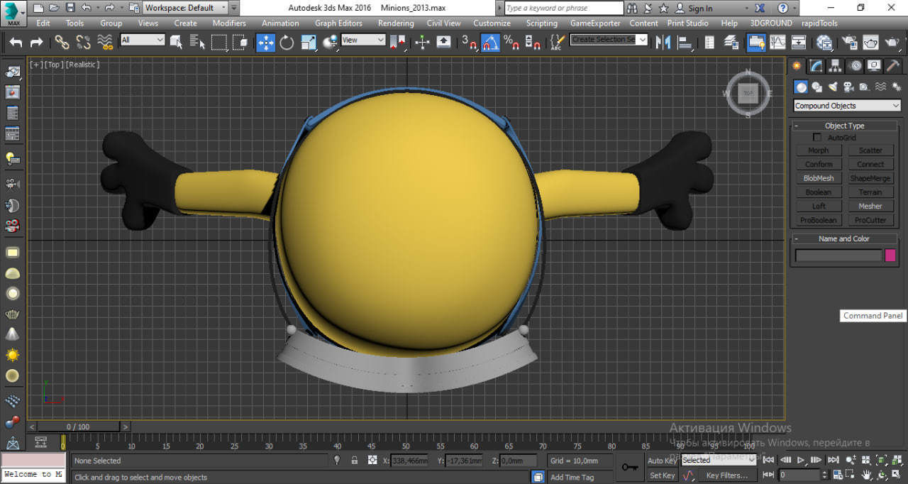Toggle the Set Key mode button
The height and width of the screenshot is (484, 908).
662,475
